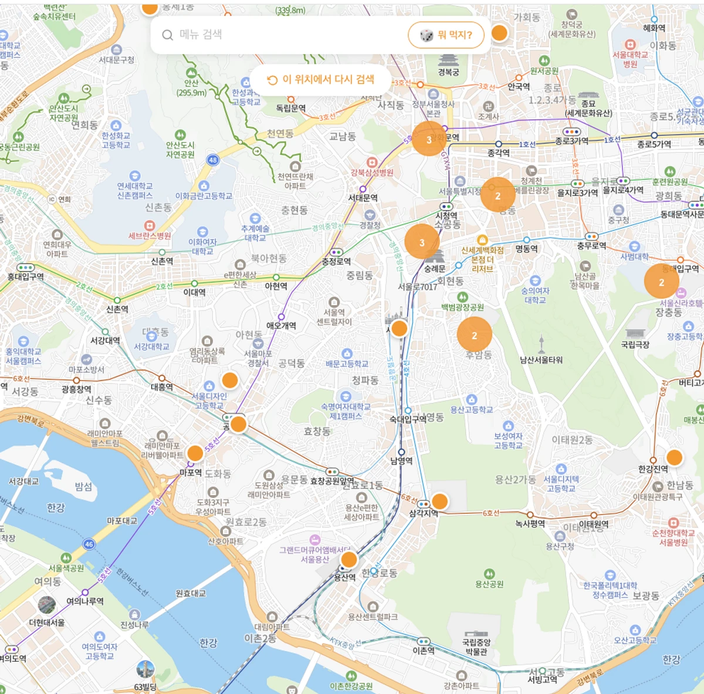The width and height of the screenshot is (704, 694).
Task: Click the 이대역 station label
Action: tap(194, 292)
